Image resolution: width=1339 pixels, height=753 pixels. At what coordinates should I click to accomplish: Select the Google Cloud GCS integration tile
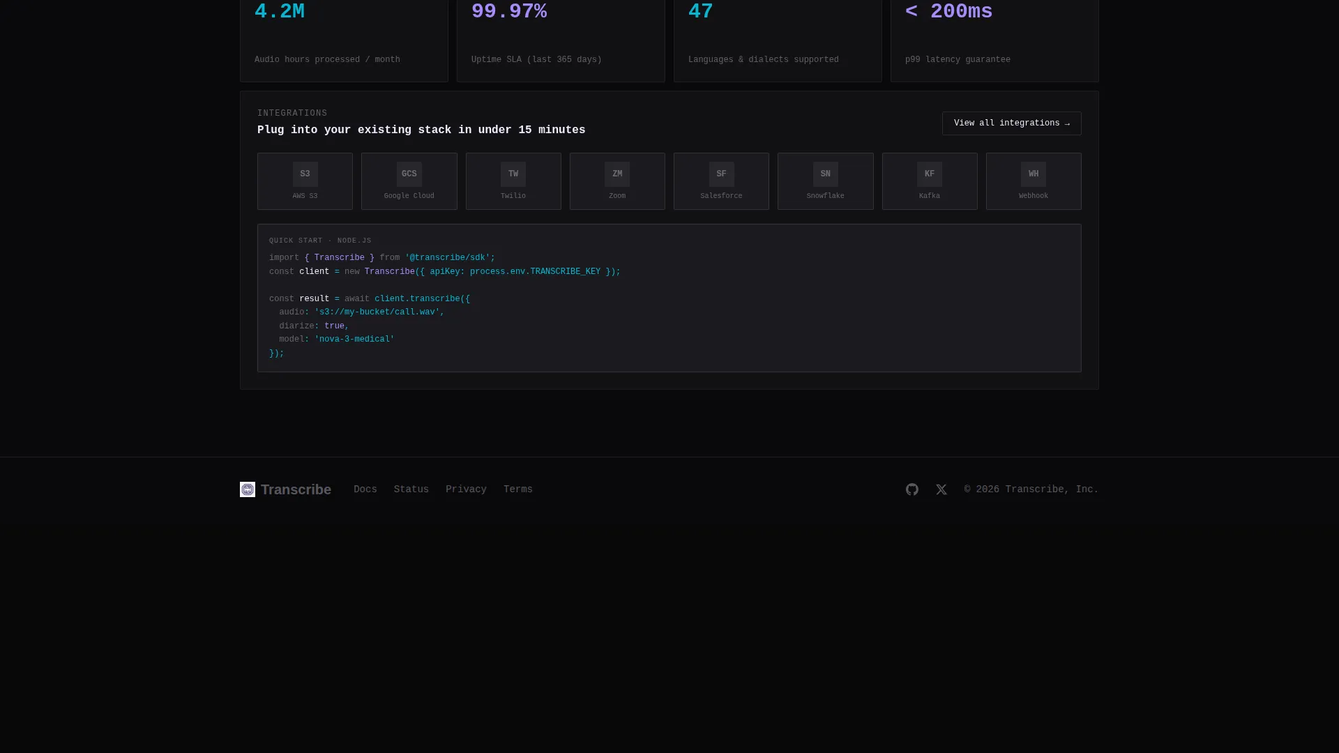pyautogui.click(x=409, y=181)
